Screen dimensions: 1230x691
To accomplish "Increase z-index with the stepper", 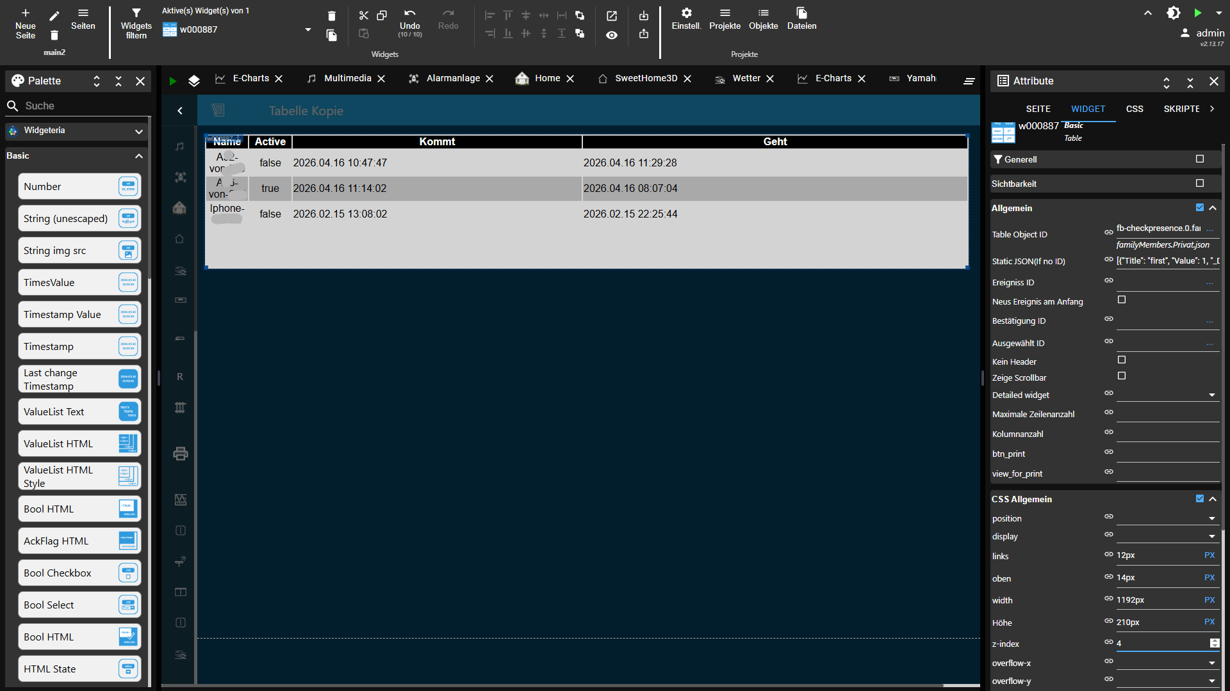I will click(1215, 640).
